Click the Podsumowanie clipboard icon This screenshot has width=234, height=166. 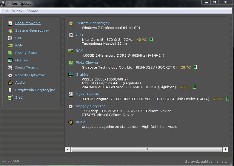point(10,23)
